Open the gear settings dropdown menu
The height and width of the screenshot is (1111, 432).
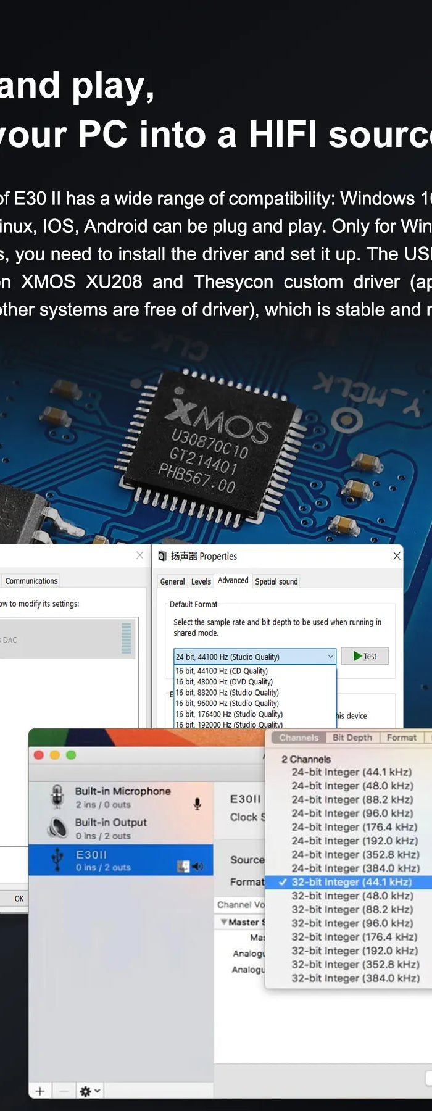coord(89,1091)
